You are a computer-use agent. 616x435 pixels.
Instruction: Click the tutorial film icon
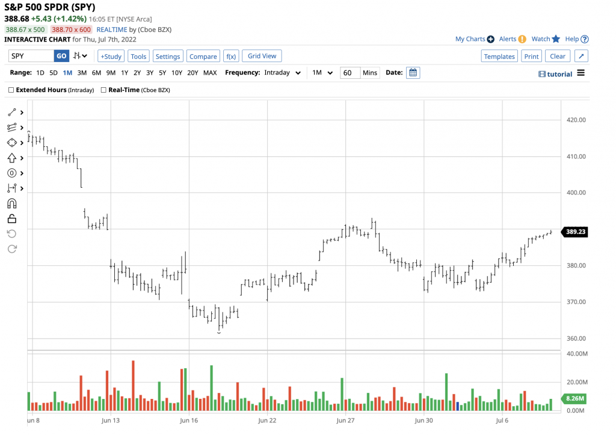542,74
